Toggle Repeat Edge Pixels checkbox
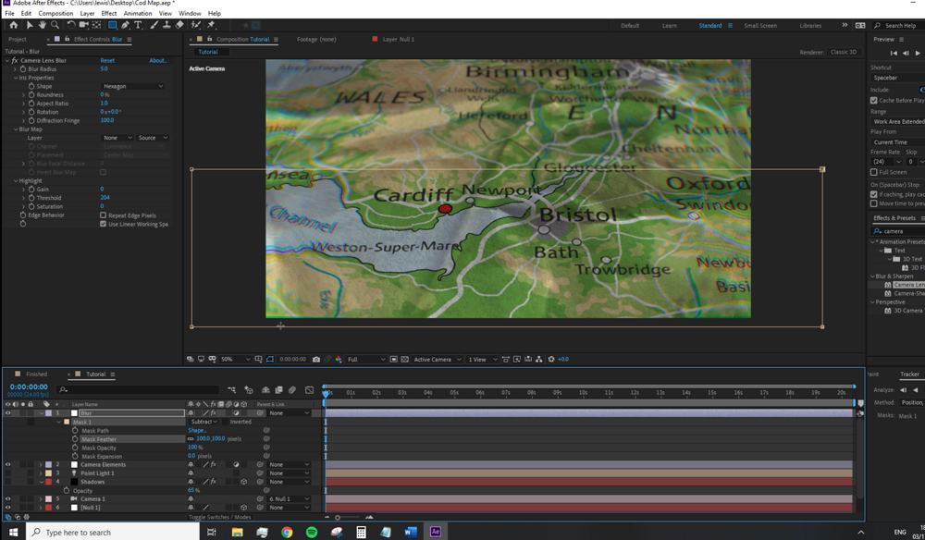The height and width of the screenshot is (540, 925). point(104,215)
